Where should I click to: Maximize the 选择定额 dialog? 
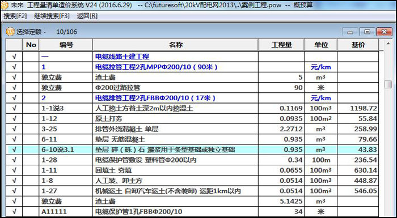click(367, 32)
